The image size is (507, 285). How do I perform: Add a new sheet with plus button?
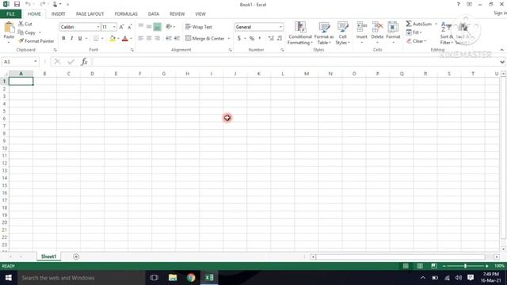pos(76,256)
